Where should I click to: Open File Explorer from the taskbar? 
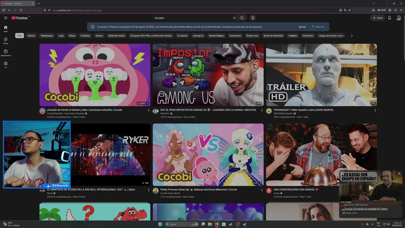pos(210,224)
